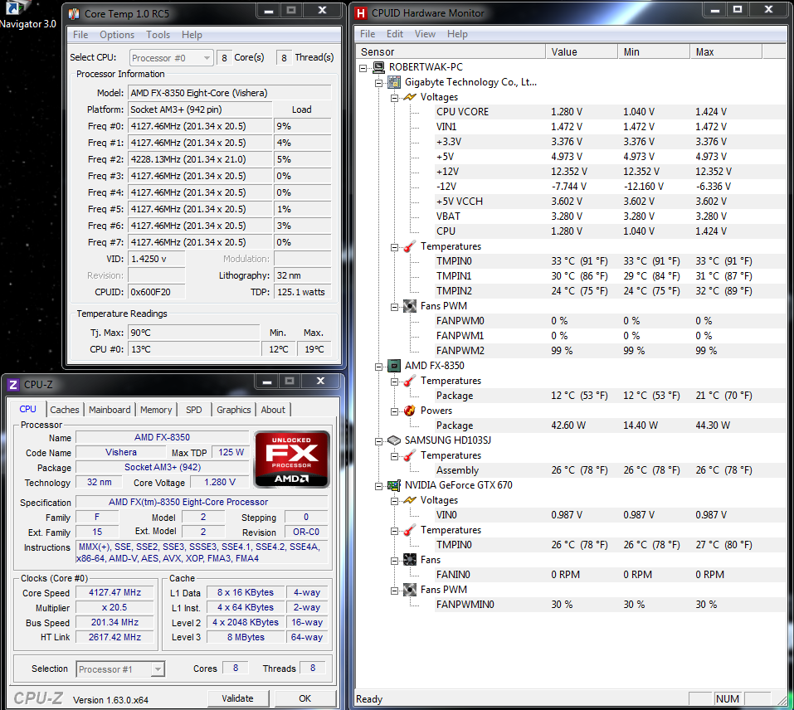Click the Hardware Monitor resize grip

[782, 699]
